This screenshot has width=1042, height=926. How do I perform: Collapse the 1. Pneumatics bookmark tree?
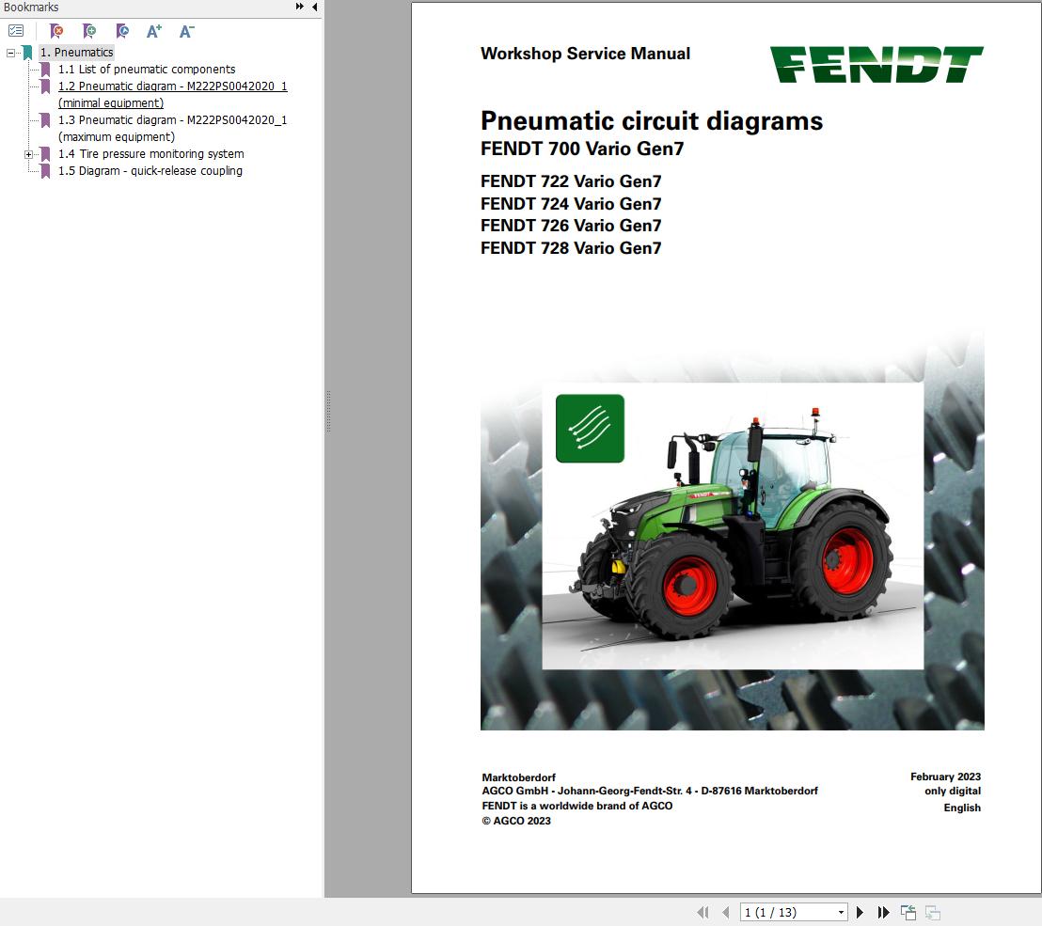(x=10, y=53)
